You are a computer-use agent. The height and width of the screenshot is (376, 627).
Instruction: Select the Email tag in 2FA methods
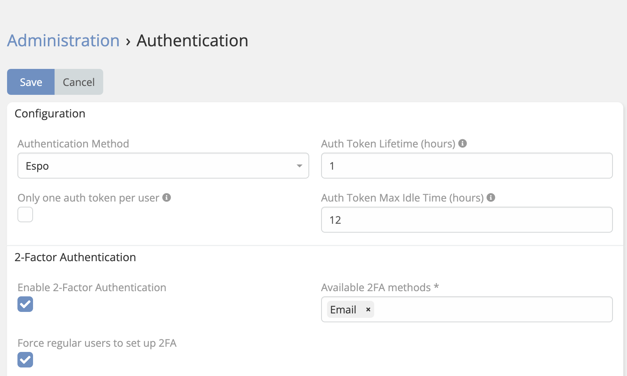tap(343, 309)
